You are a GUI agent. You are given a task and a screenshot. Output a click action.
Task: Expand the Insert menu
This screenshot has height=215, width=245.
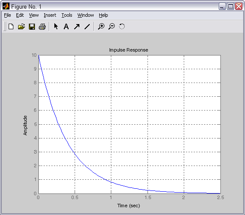[x=50, y=15]
